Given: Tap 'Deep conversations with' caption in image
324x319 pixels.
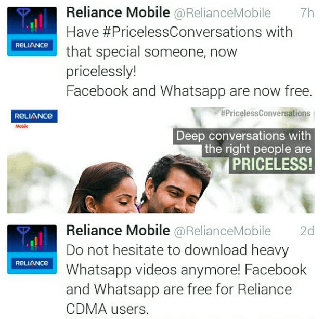Looking at the screenshot, I should pyautogui.click(x=243, y=136).
